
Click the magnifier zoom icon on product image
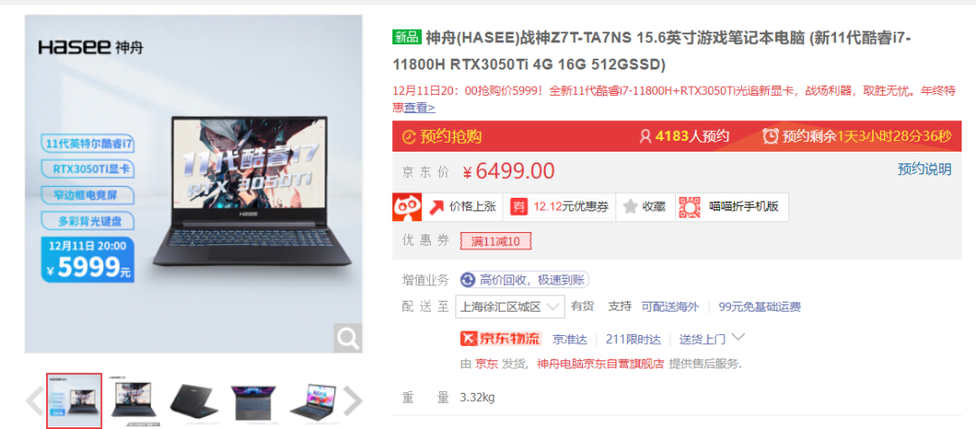tap(347, 338)
